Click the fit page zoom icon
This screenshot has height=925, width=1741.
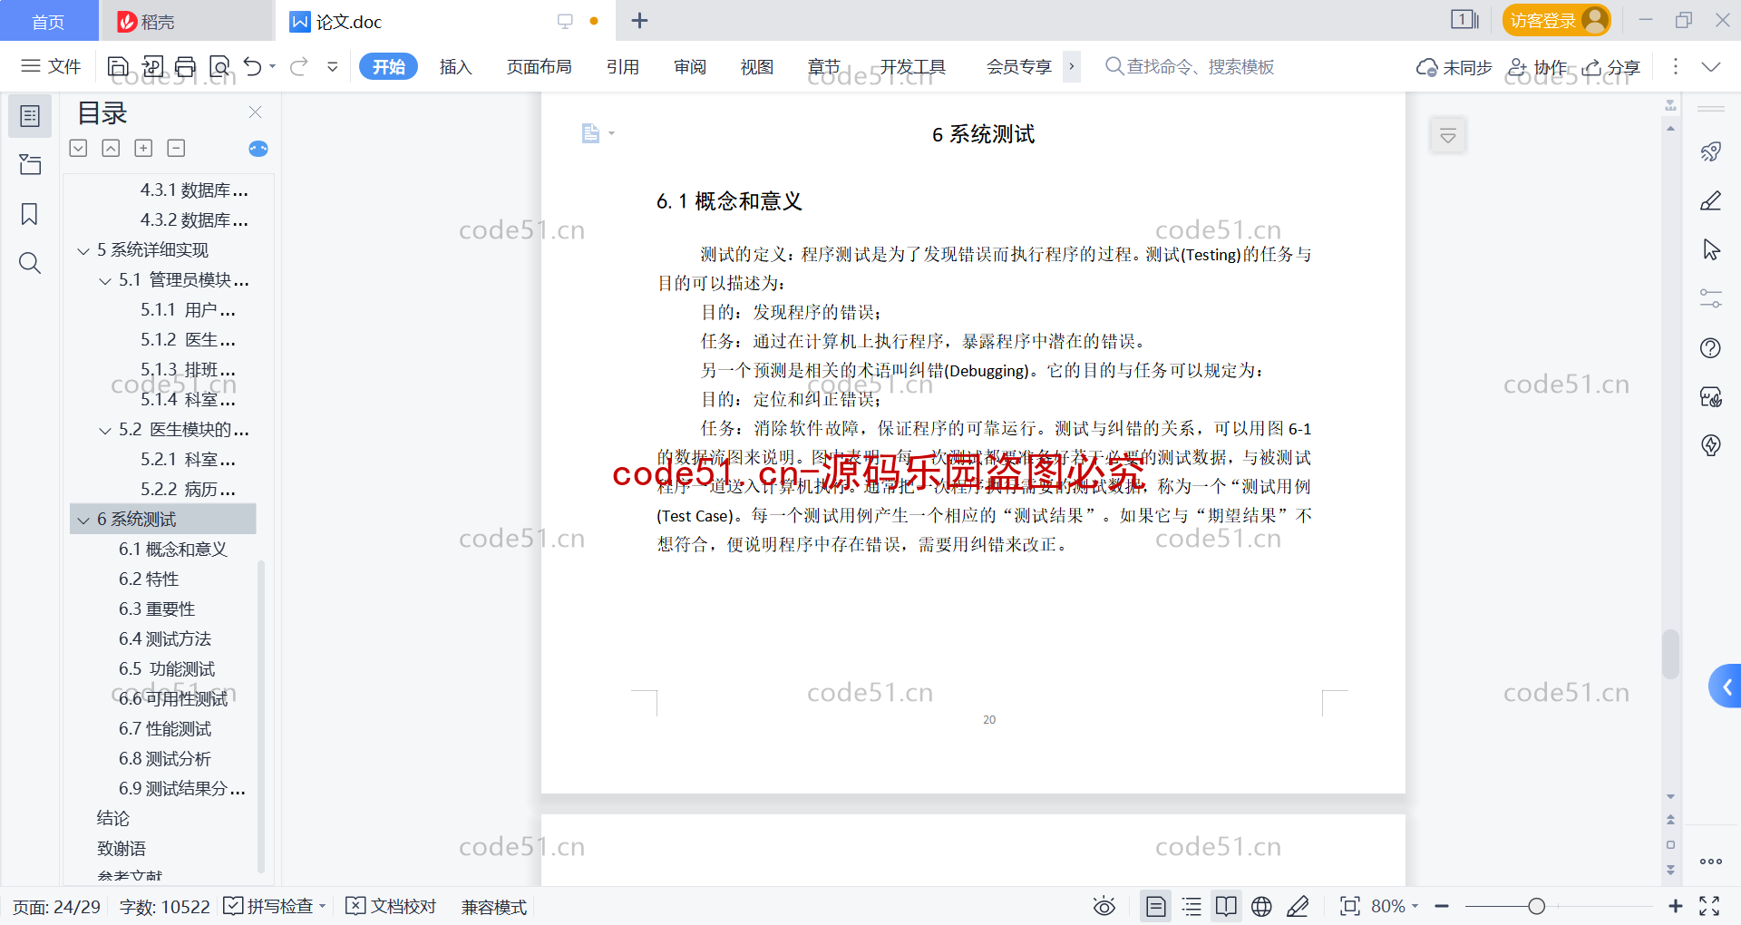pyautogui.click(x=1350, y=906)
